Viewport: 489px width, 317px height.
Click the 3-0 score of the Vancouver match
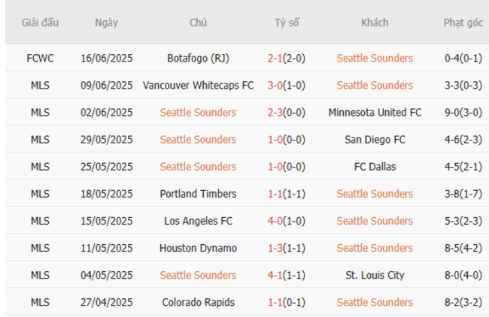[x=275, y=85]
